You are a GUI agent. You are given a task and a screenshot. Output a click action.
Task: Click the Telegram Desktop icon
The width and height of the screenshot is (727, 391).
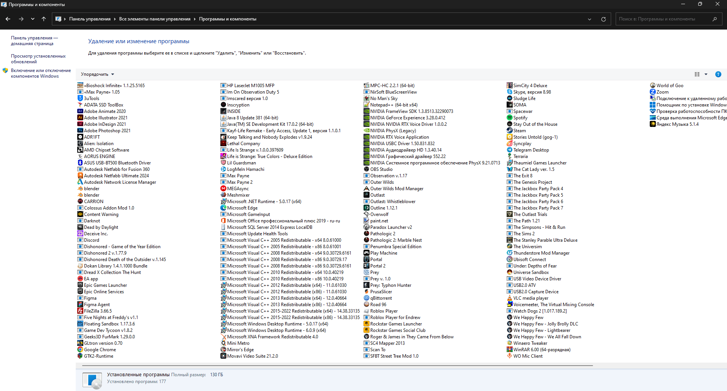pos(510,150)
